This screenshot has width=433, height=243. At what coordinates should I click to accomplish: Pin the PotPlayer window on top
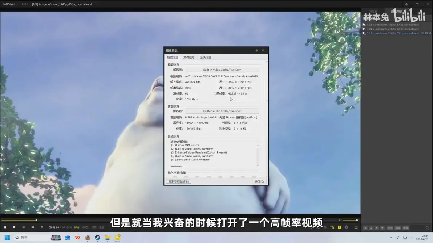tap(406, 4)
